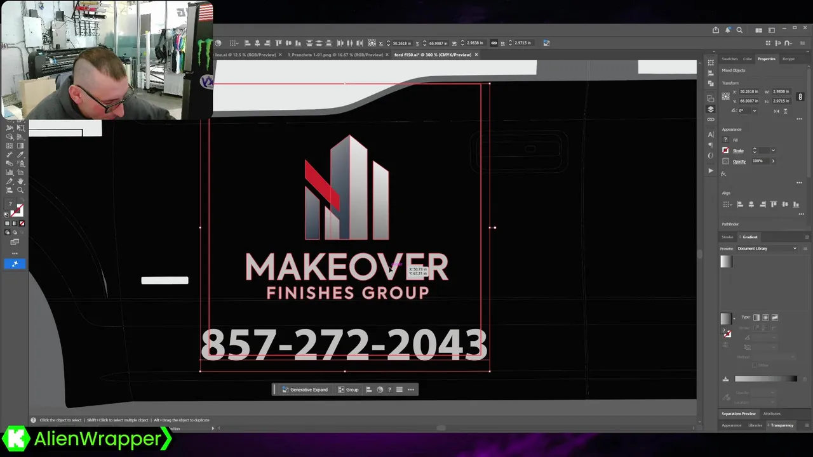
Task: Open the Character panel icon in the dock
Action: click(x=711, y=135)
